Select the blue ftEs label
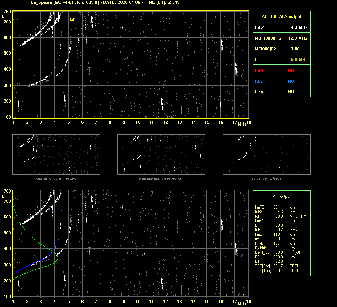This screenshot has height=307, width=337. [x=258, y=81]
